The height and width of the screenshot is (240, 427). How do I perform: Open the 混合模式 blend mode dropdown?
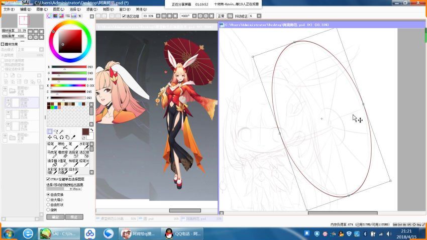tap(41, 50)
